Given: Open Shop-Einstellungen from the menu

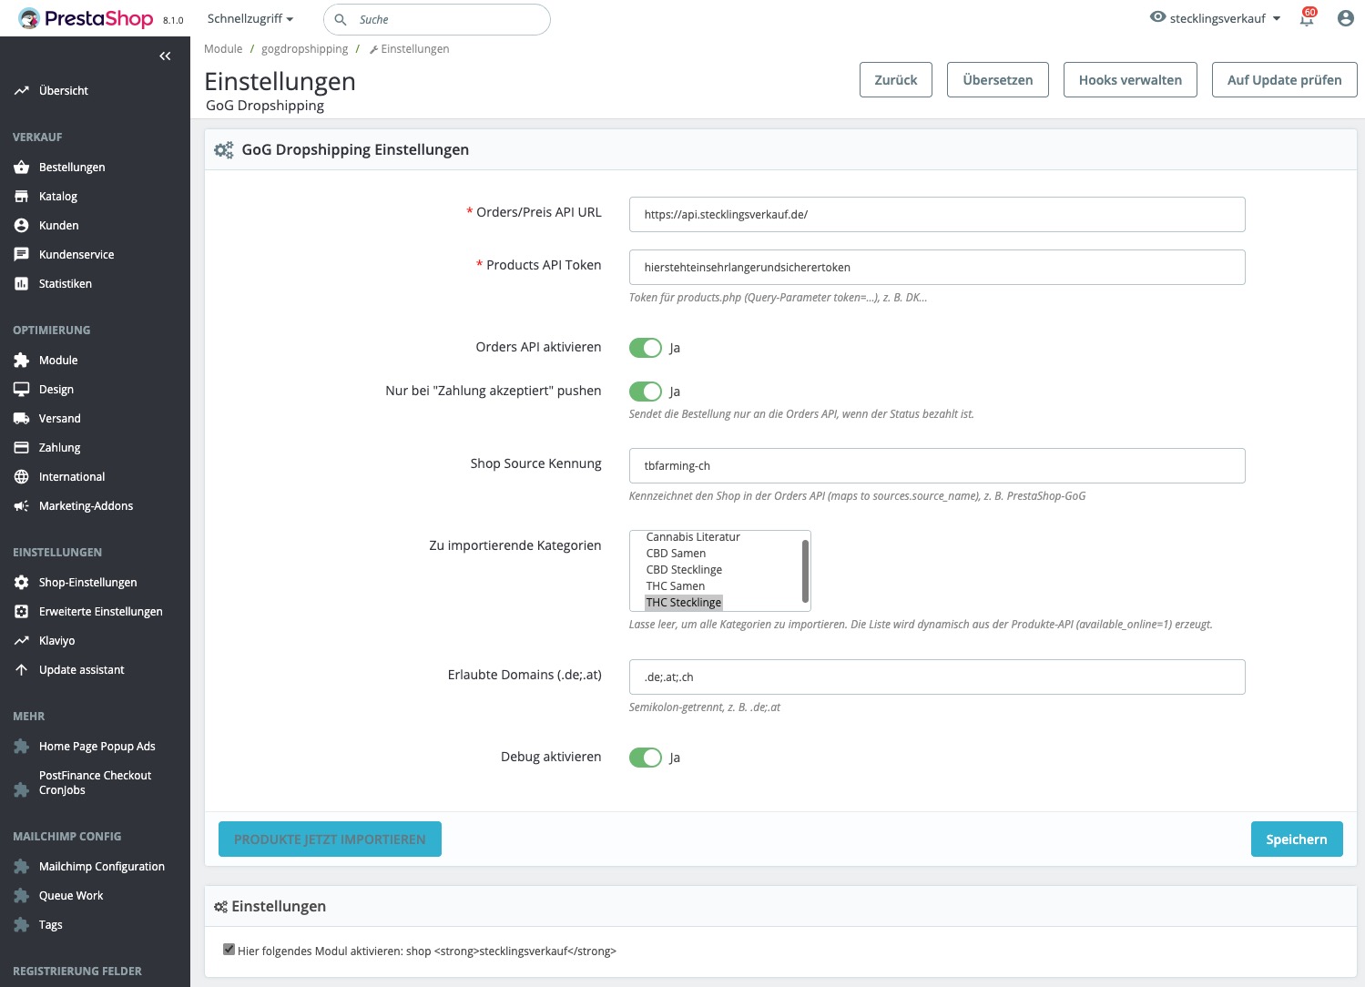Looking at the screenshot, I should point(87,582).
